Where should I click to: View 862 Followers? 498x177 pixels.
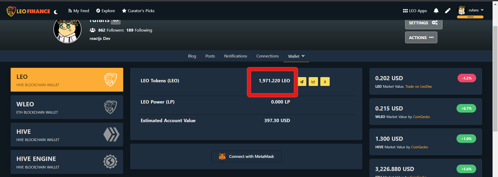(111, 30)
